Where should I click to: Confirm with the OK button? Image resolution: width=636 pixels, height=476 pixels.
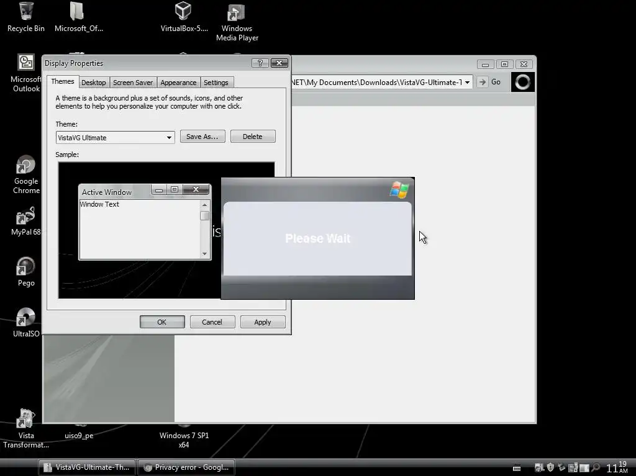tap(162, 322)
